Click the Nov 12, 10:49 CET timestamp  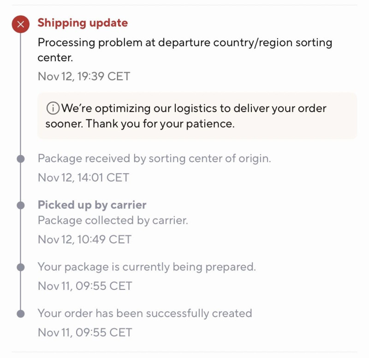84,239
